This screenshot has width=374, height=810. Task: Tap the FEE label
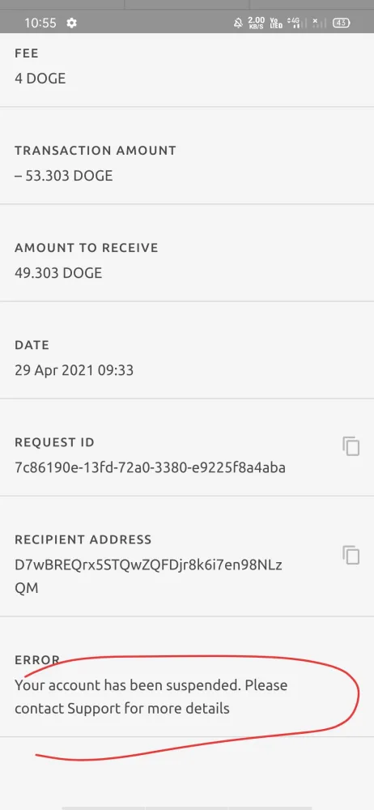click(27, 53)
